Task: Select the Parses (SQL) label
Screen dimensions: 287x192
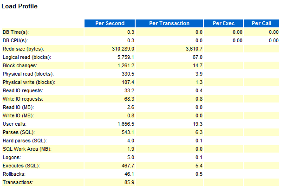Action: click(19, 133)
